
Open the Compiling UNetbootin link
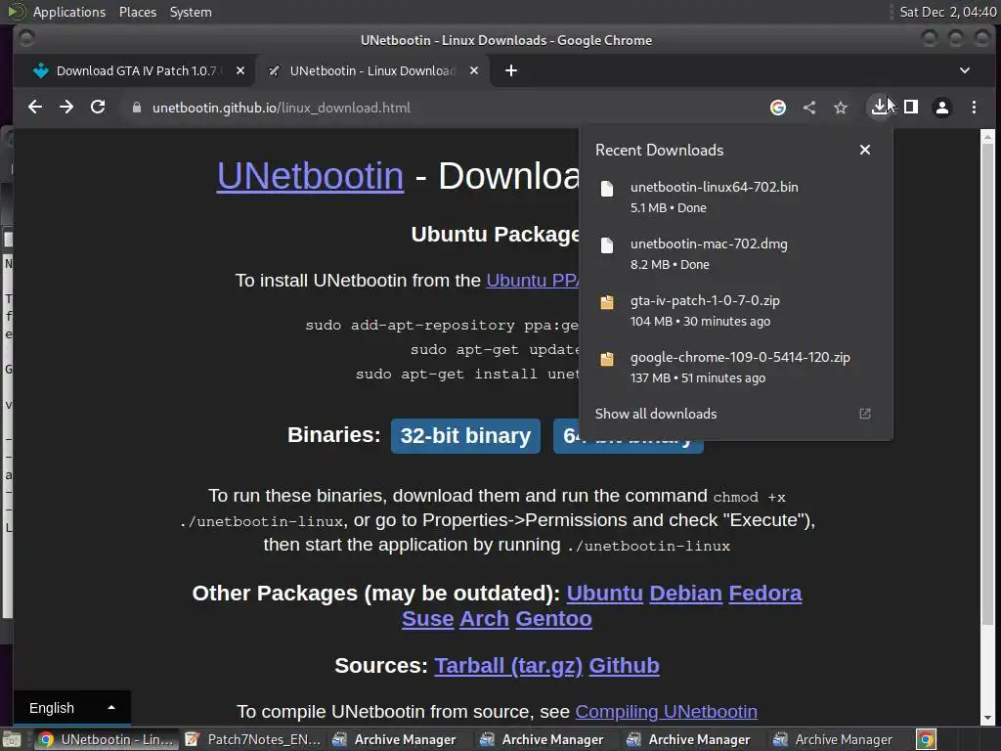click(666, 712)
